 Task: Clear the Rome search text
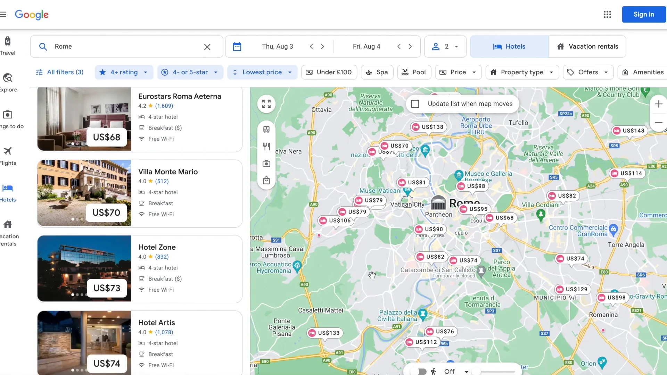[207, 47]
